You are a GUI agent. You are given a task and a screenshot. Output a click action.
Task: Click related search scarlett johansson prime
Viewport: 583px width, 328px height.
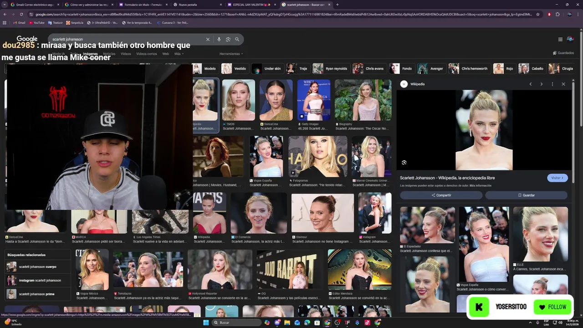point(38,294)
